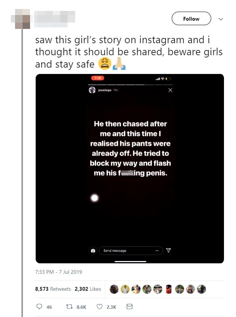Close the Instagram story with X

[170, 90]
